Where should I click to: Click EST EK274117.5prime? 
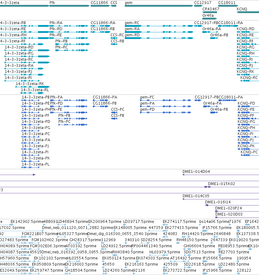pyautogui.click(x=179, y=222)
